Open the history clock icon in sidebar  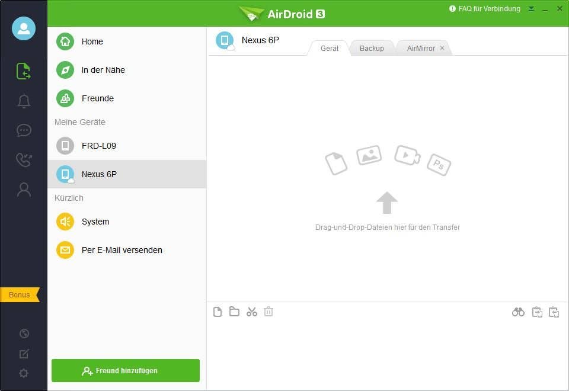[24, 334]
